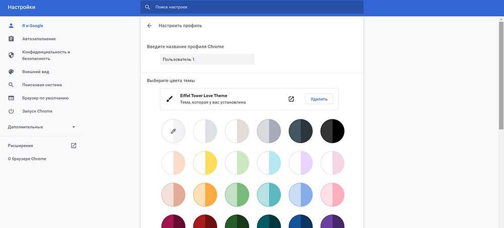The image size is (504, 228).
Task: Click into the Поиск настроек search field
Action: [x=252, y=7]
